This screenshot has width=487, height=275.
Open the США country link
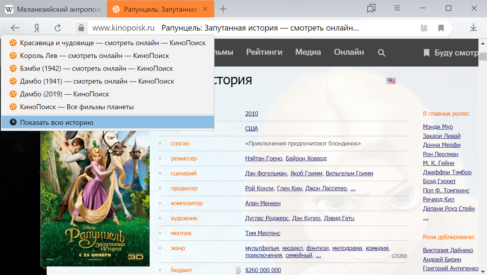(x=252, y=128)
